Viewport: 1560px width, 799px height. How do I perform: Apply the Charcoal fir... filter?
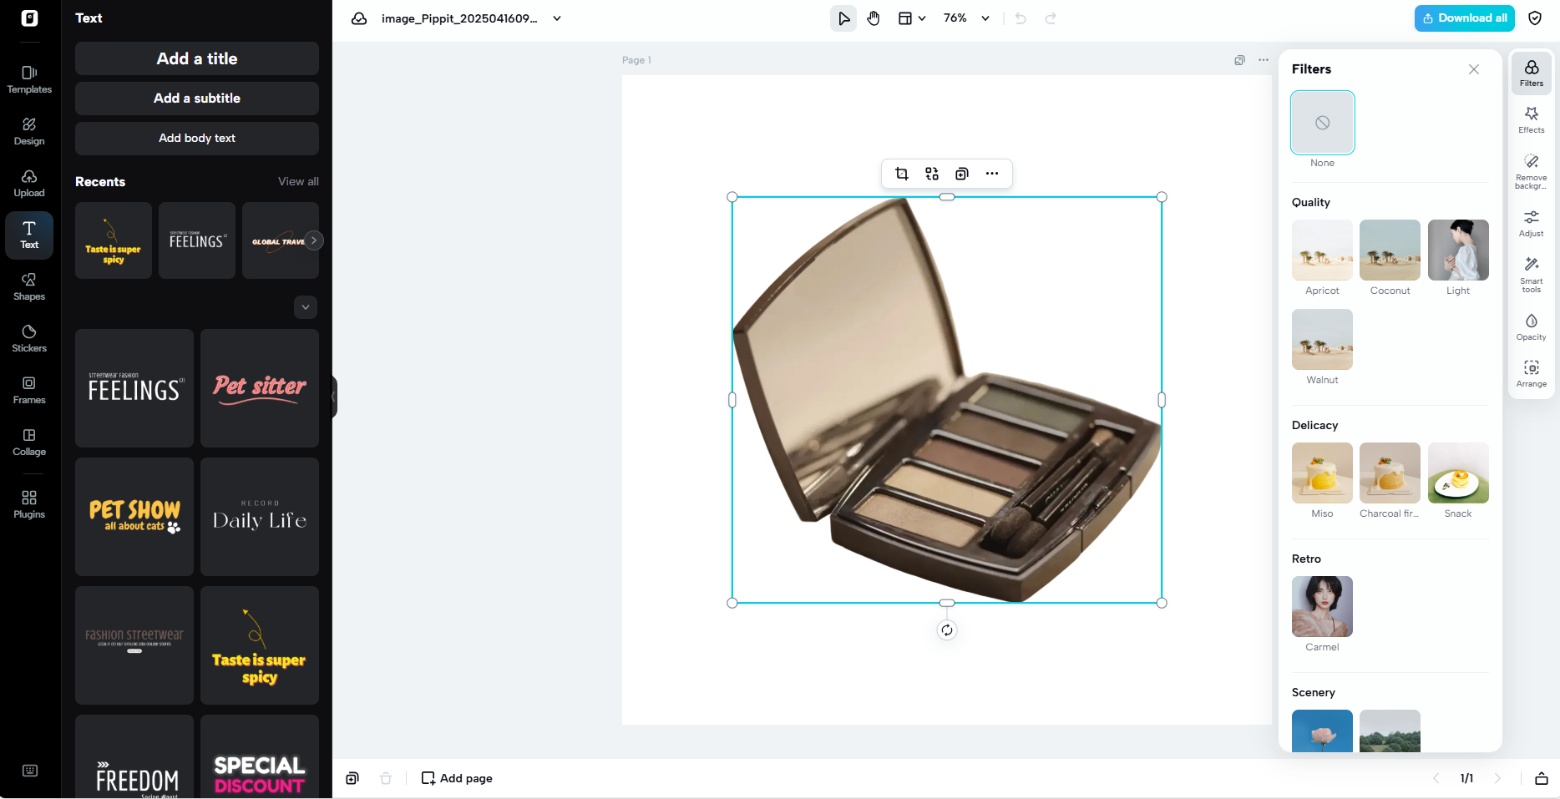tap(1390, 473)
